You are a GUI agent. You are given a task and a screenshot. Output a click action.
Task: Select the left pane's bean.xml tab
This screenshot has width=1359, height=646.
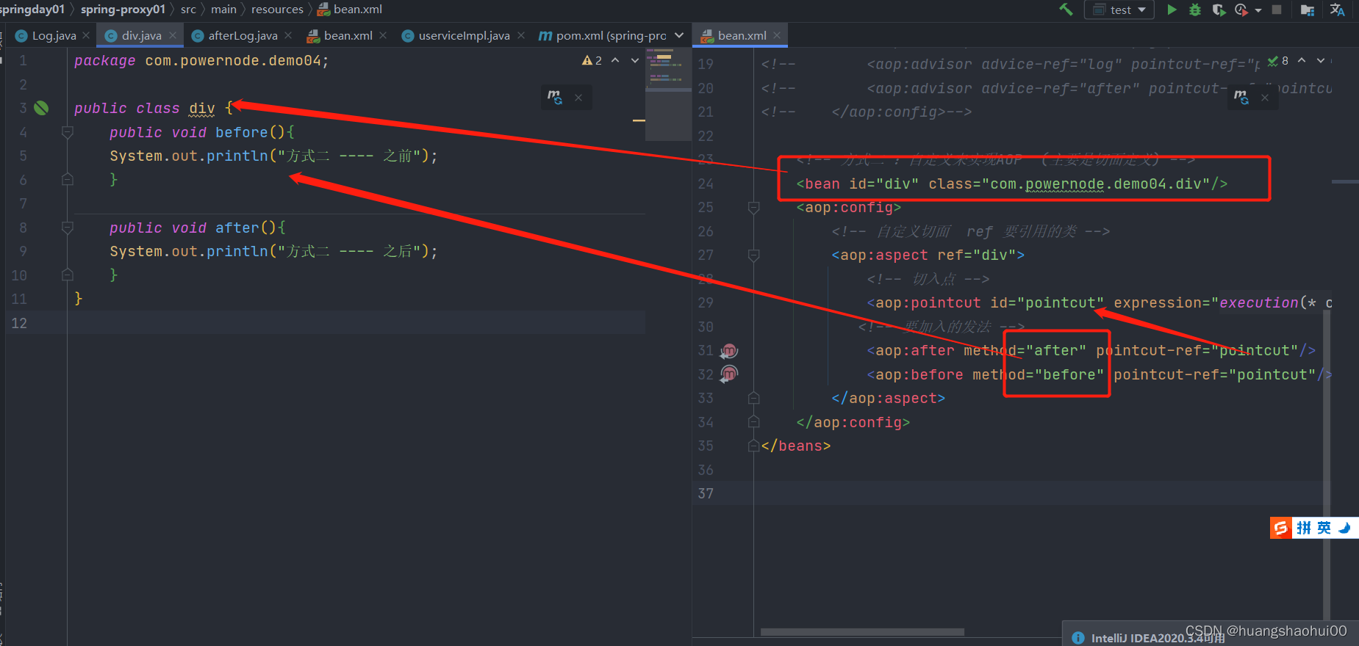click(348, 35)
